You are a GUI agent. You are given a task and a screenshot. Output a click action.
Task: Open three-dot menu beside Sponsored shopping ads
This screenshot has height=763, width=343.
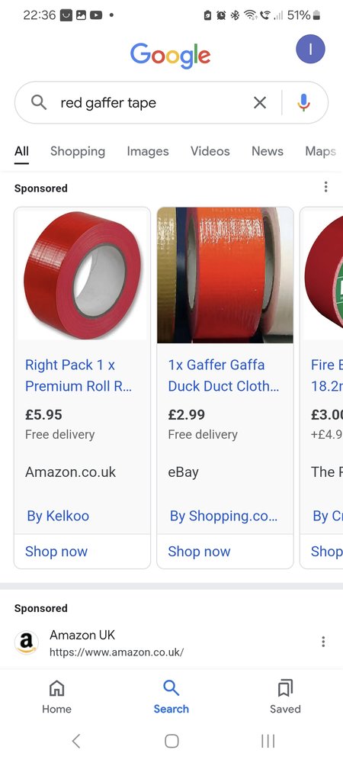click(325, 187)
